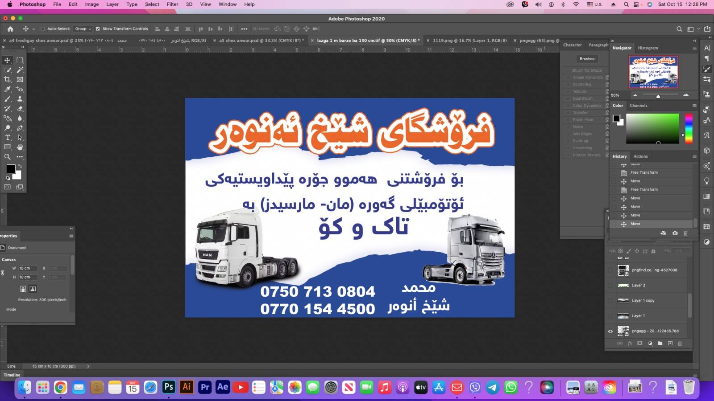The width and height of the screenshot is (714, 401).
Task: Select the Clone Stamp tool
Action: click(20, 99)
